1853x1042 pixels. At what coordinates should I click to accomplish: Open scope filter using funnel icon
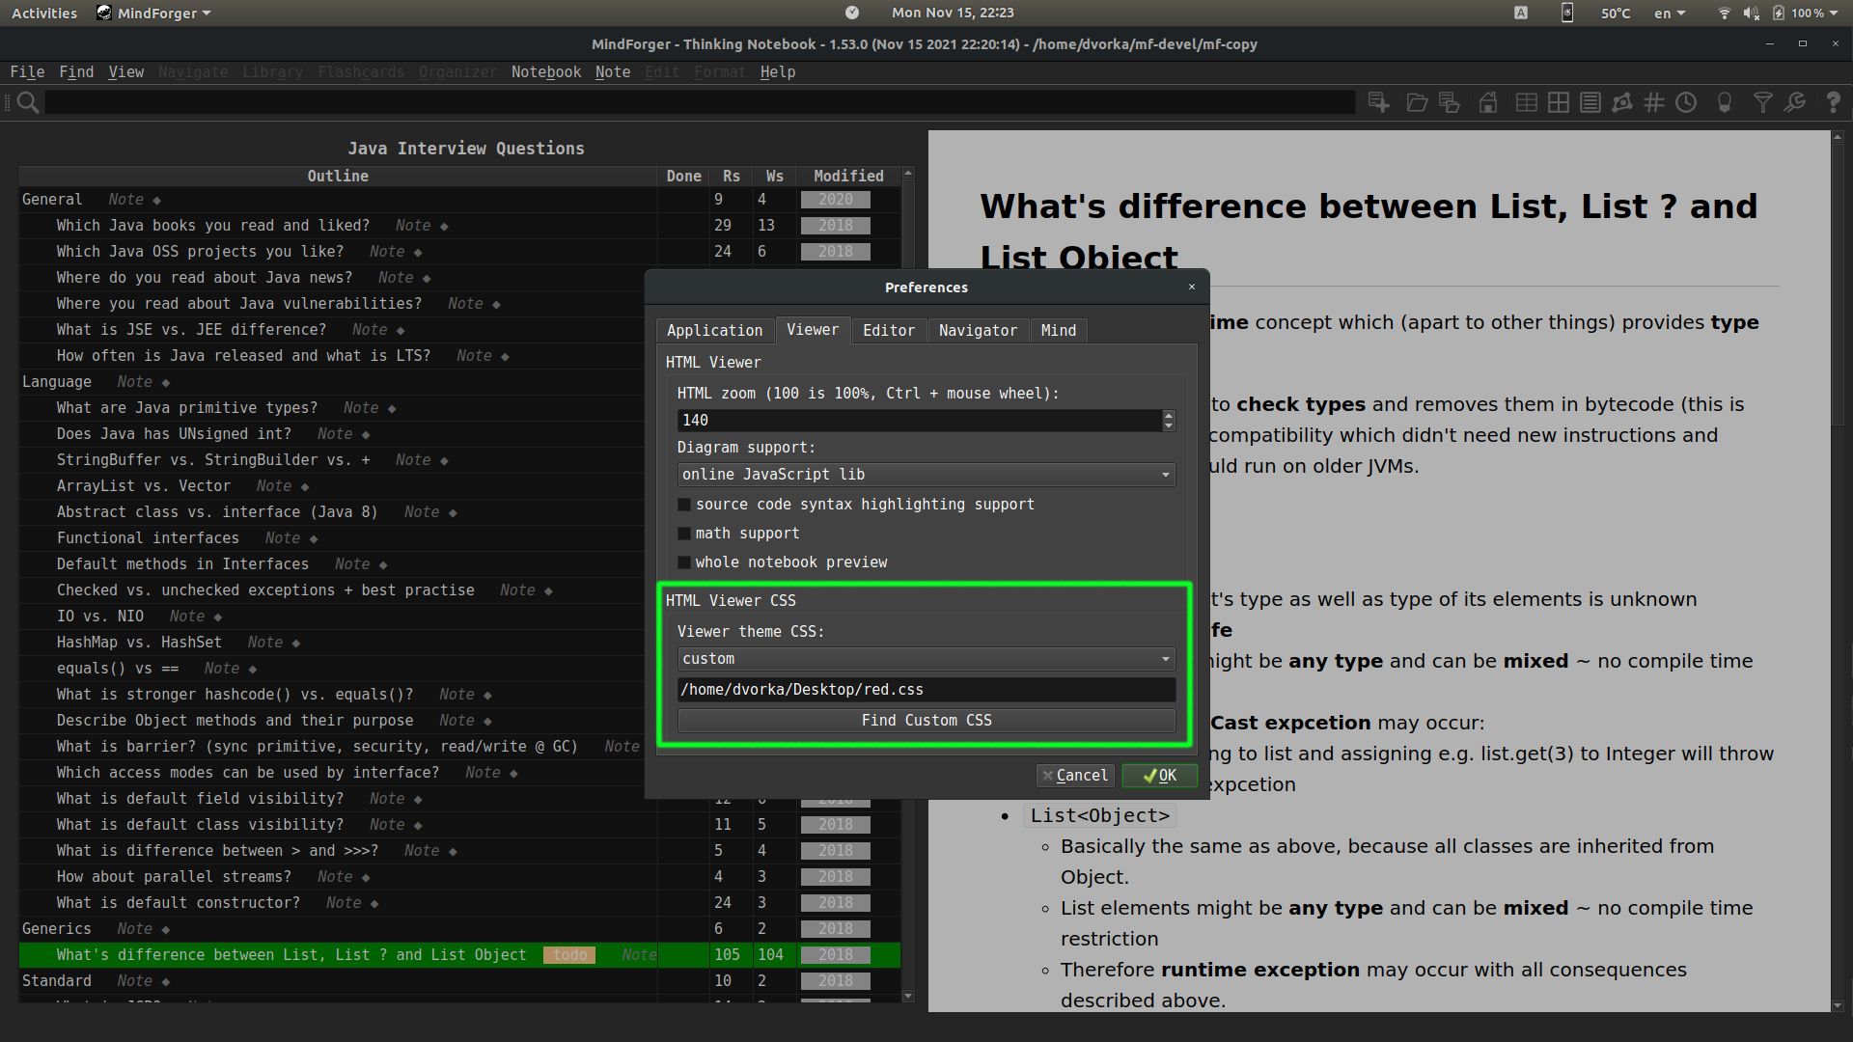coord(1763,102)
